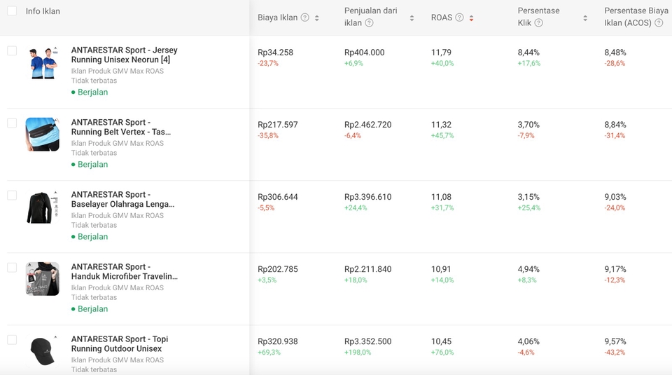Image resolution: width=672 pixels, height=375 pixels.
Task: Select click rate value 8,44%
Action: point(529,53)
